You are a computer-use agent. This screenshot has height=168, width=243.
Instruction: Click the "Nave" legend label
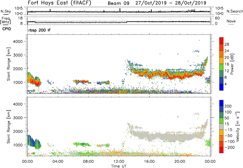pos(231,21)
